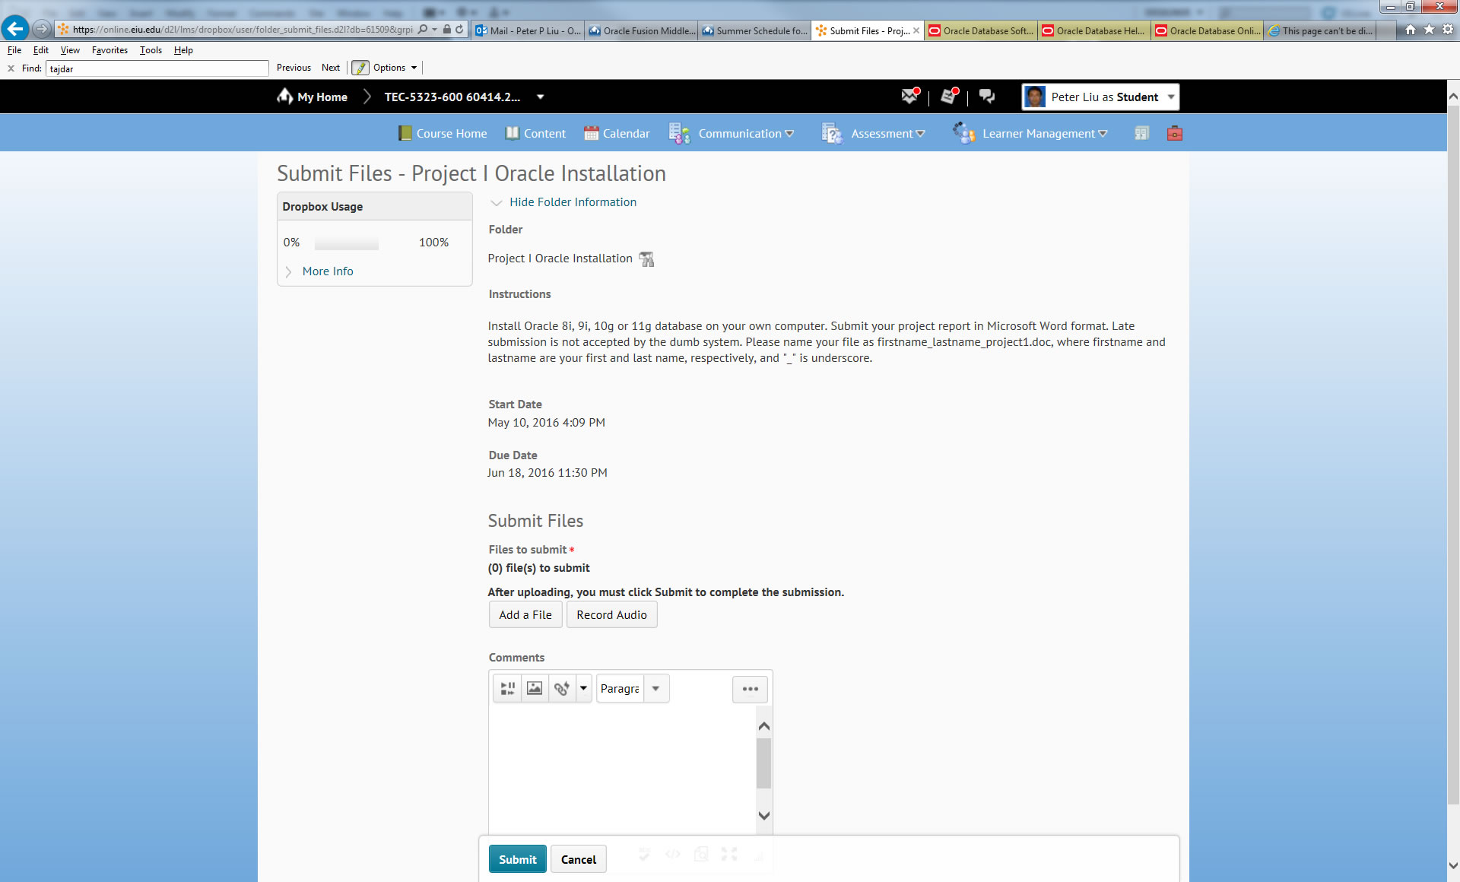
Task: Click Previous in the Find bar
Action: pos(294,68)
